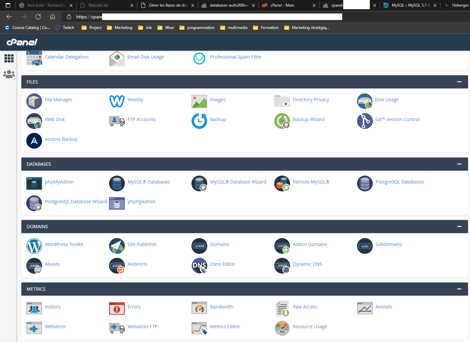Open the Calendar Delegation link
Viewport: 470px width, 342px height.
(67, 57)
